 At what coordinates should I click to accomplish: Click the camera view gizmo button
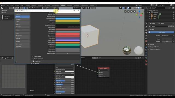pyautogui.click(x=129, y=11)
